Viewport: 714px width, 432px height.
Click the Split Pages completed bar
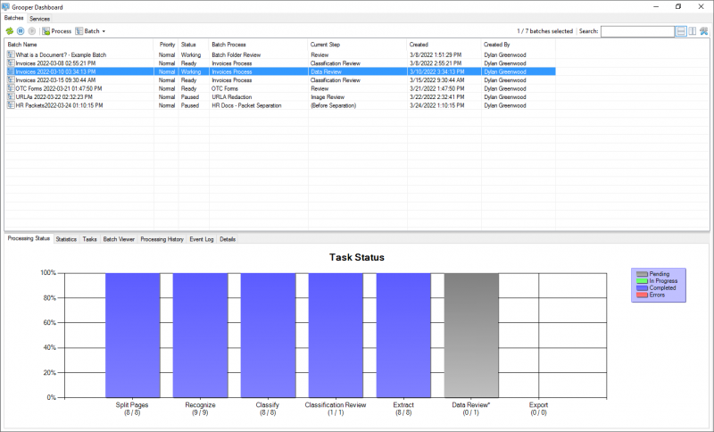pos(132,336)
